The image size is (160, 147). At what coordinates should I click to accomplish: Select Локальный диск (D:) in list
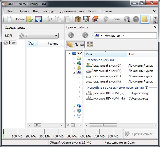click(x=106, y=71)
